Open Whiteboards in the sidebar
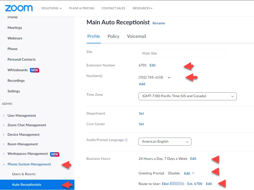Viewport: 254px width, 190px height. [x=18, y=70]
